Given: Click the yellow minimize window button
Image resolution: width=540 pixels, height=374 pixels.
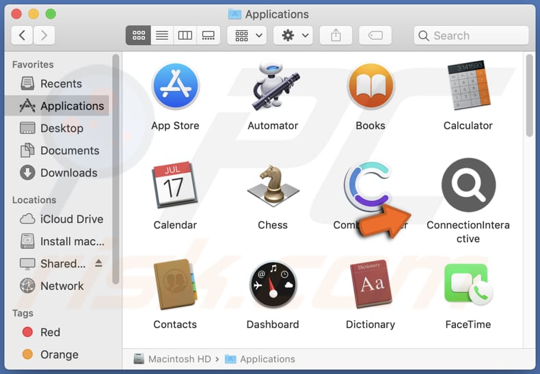Looking at the screenshot, I should (33, 14).
